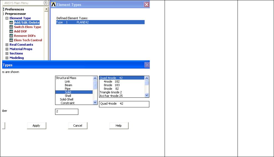Click the Modeling label
The height and width of the screenshot is (157, 274).
(17, 58)
